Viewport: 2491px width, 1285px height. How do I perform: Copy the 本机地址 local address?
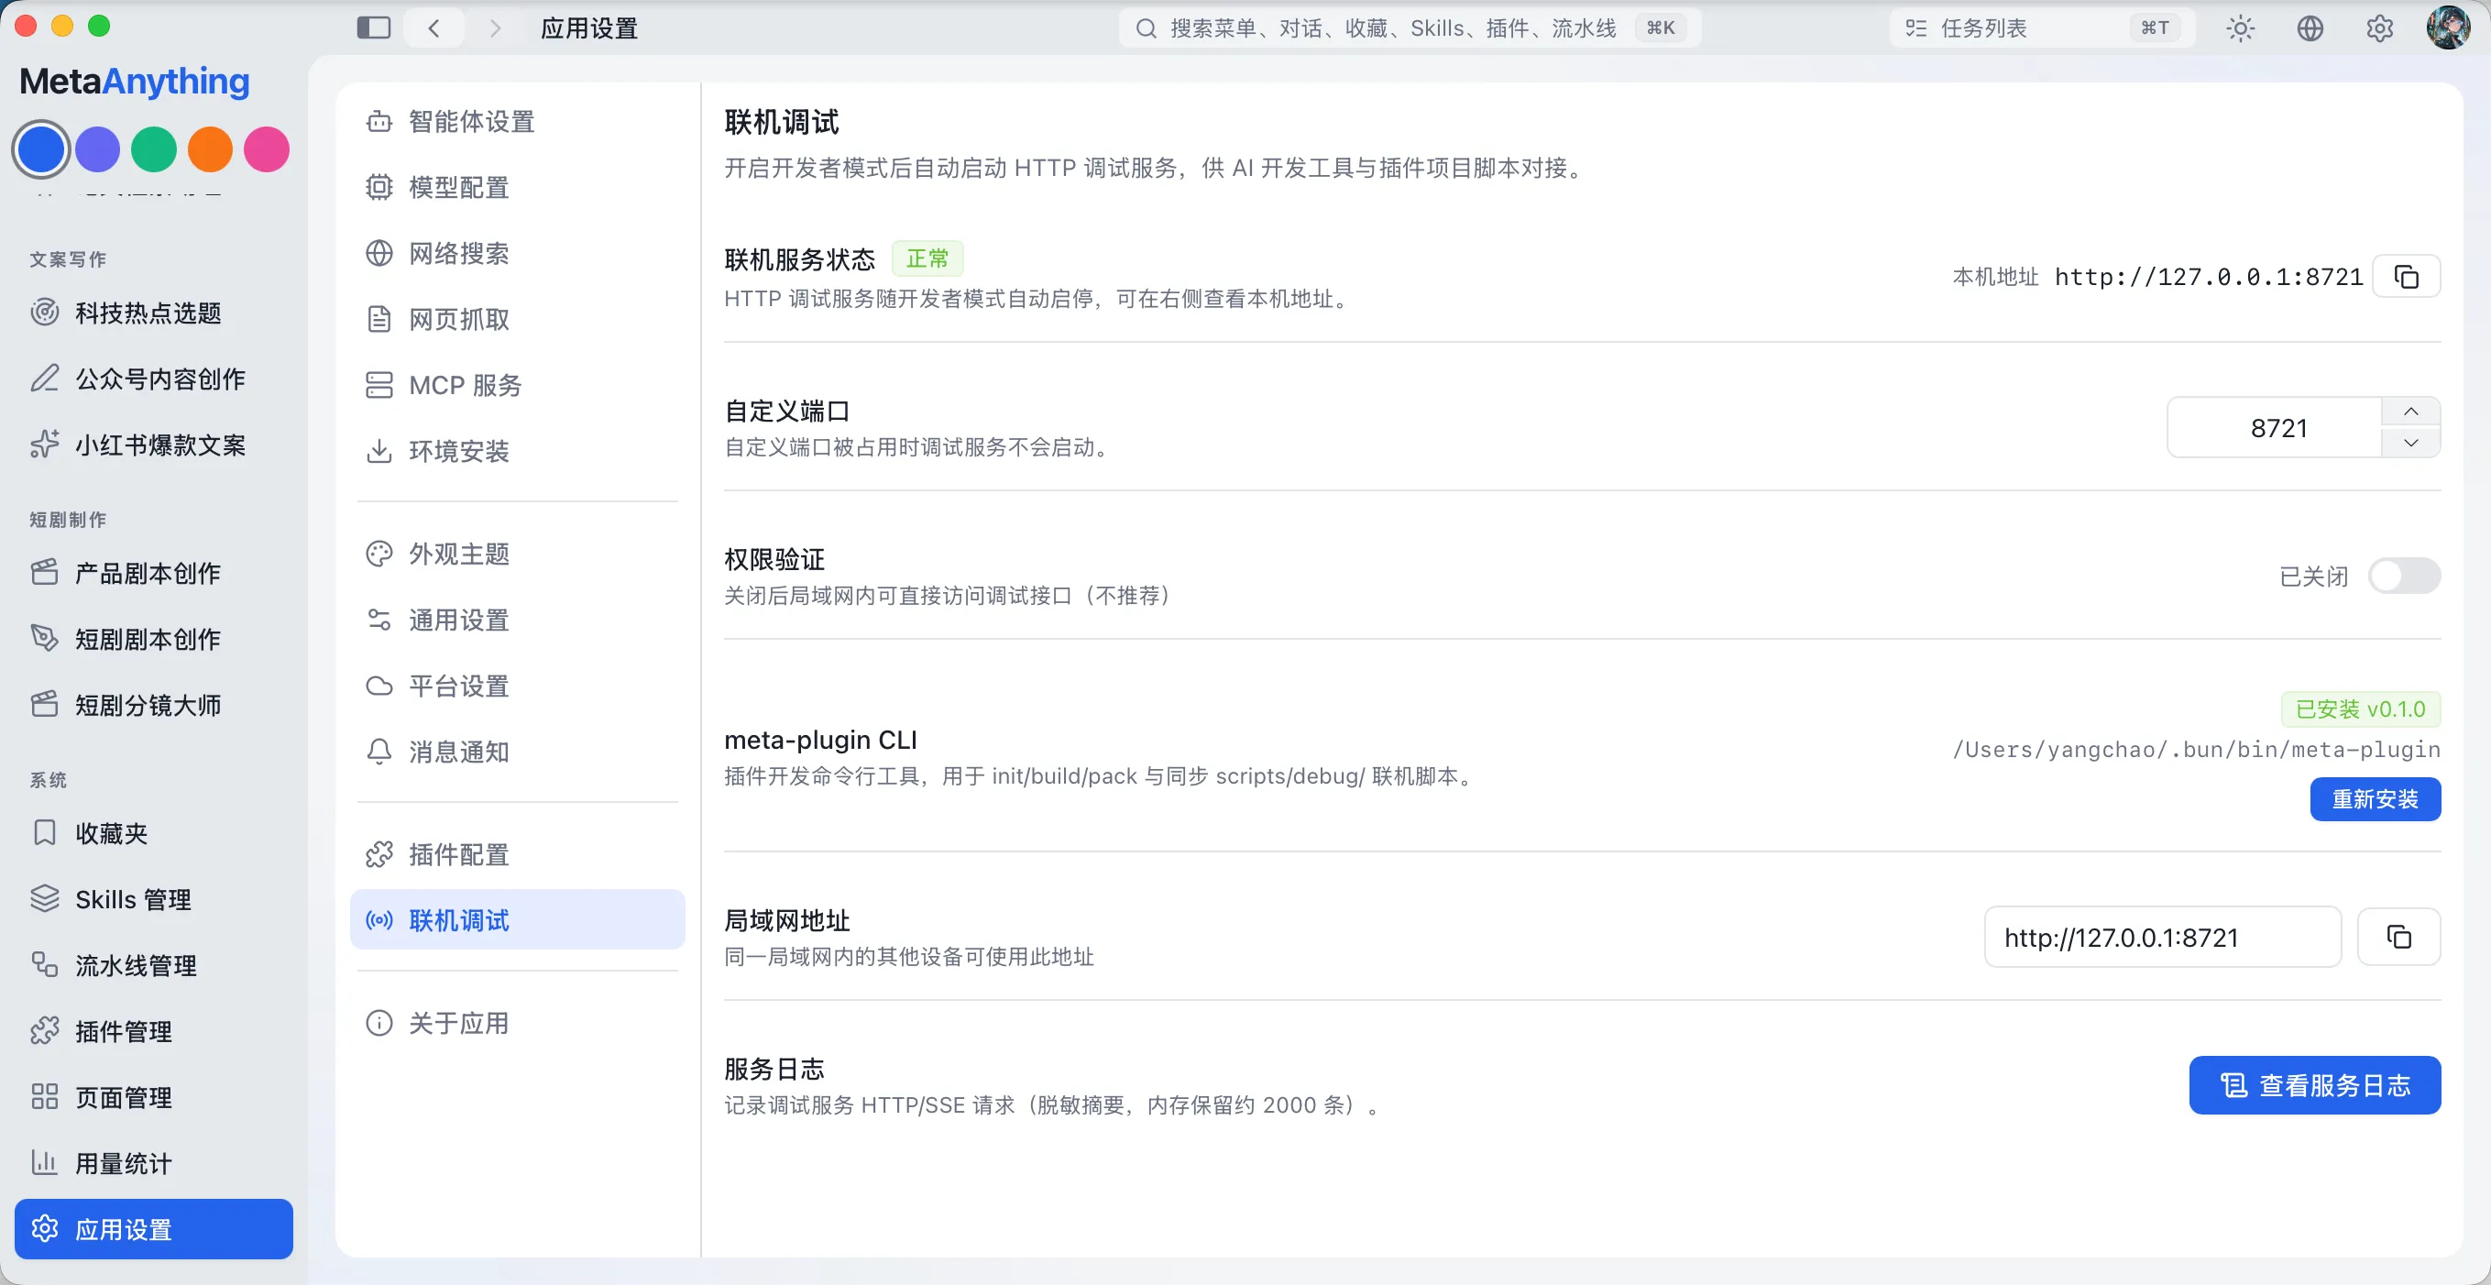[x=2407, y=277]
